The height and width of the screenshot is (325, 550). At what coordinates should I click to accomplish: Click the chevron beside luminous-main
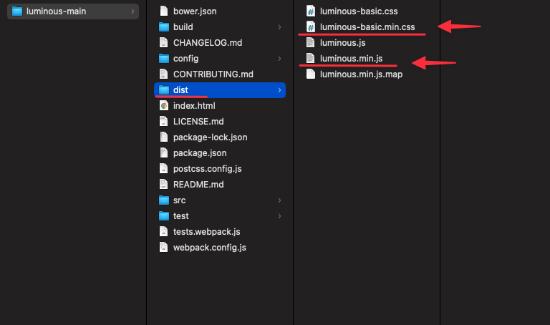point(132,11)
